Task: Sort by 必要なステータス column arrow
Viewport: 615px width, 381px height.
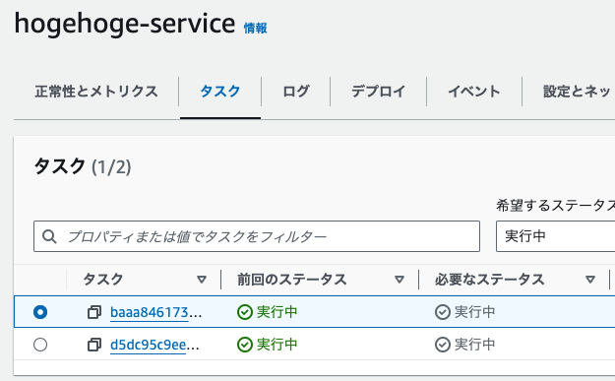Action: coord(590,280)
